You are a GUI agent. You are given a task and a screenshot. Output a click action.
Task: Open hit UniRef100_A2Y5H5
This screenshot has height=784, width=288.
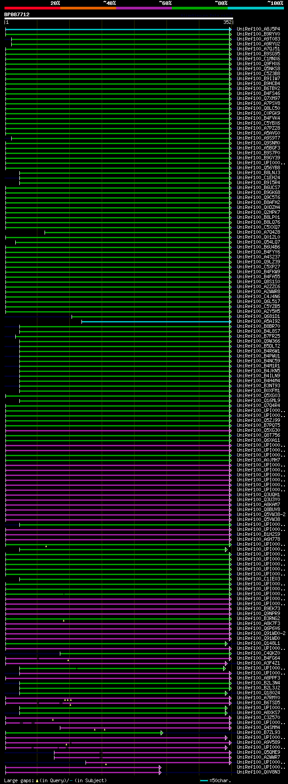(258, 311)
